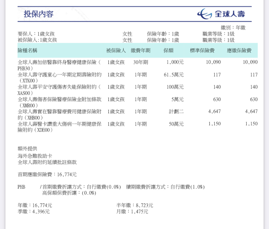Viewport: 269px width, 229px height.
Task: Select the 守護童心一年期定期壽險附約 XTK00 row name
Action: click(60, 77)
